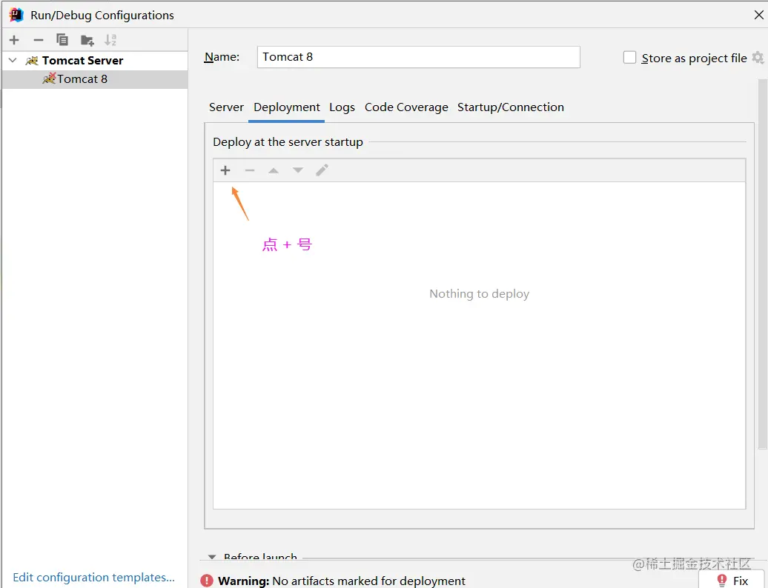Viewport: 768px width, 588px height.
Task: Close the Run/Debug Configurations dialog
Action: pyautogui.click(x=758, y=15)
